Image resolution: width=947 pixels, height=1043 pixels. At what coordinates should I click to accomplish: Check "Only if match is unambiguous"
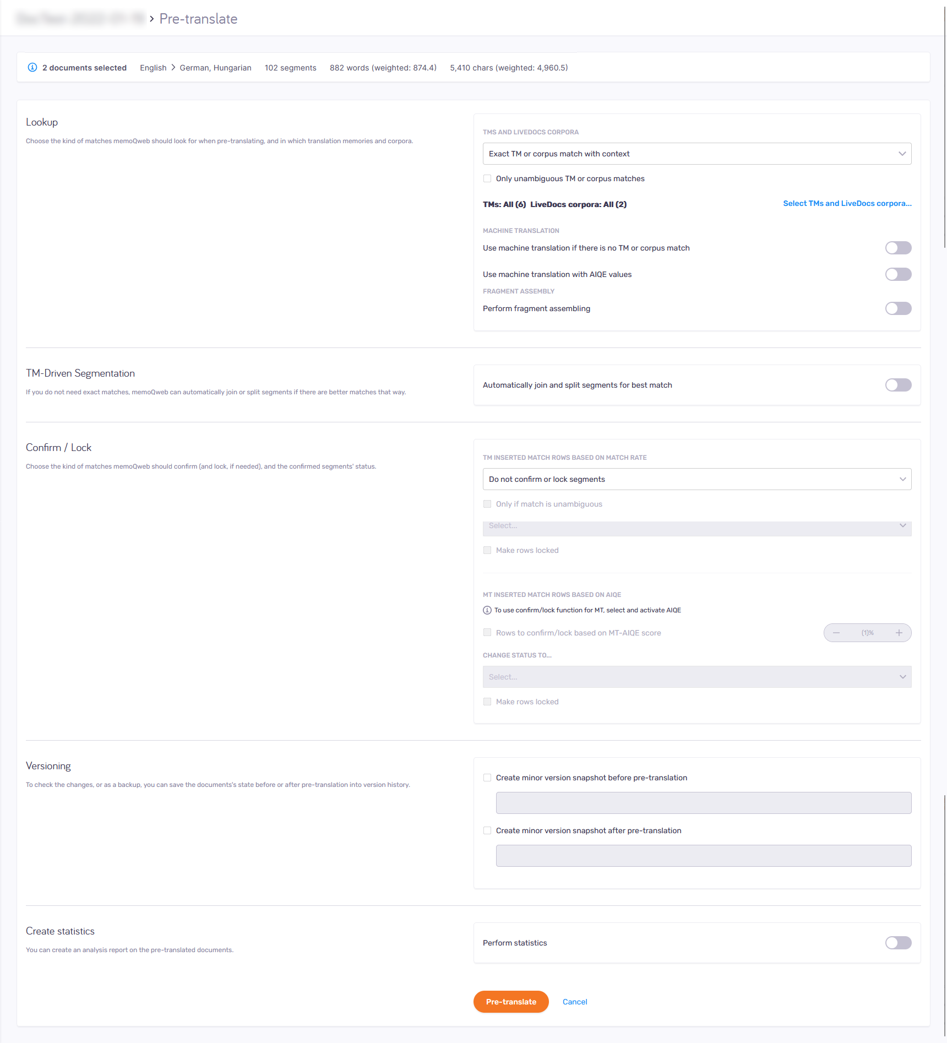(x=487, y=504)
